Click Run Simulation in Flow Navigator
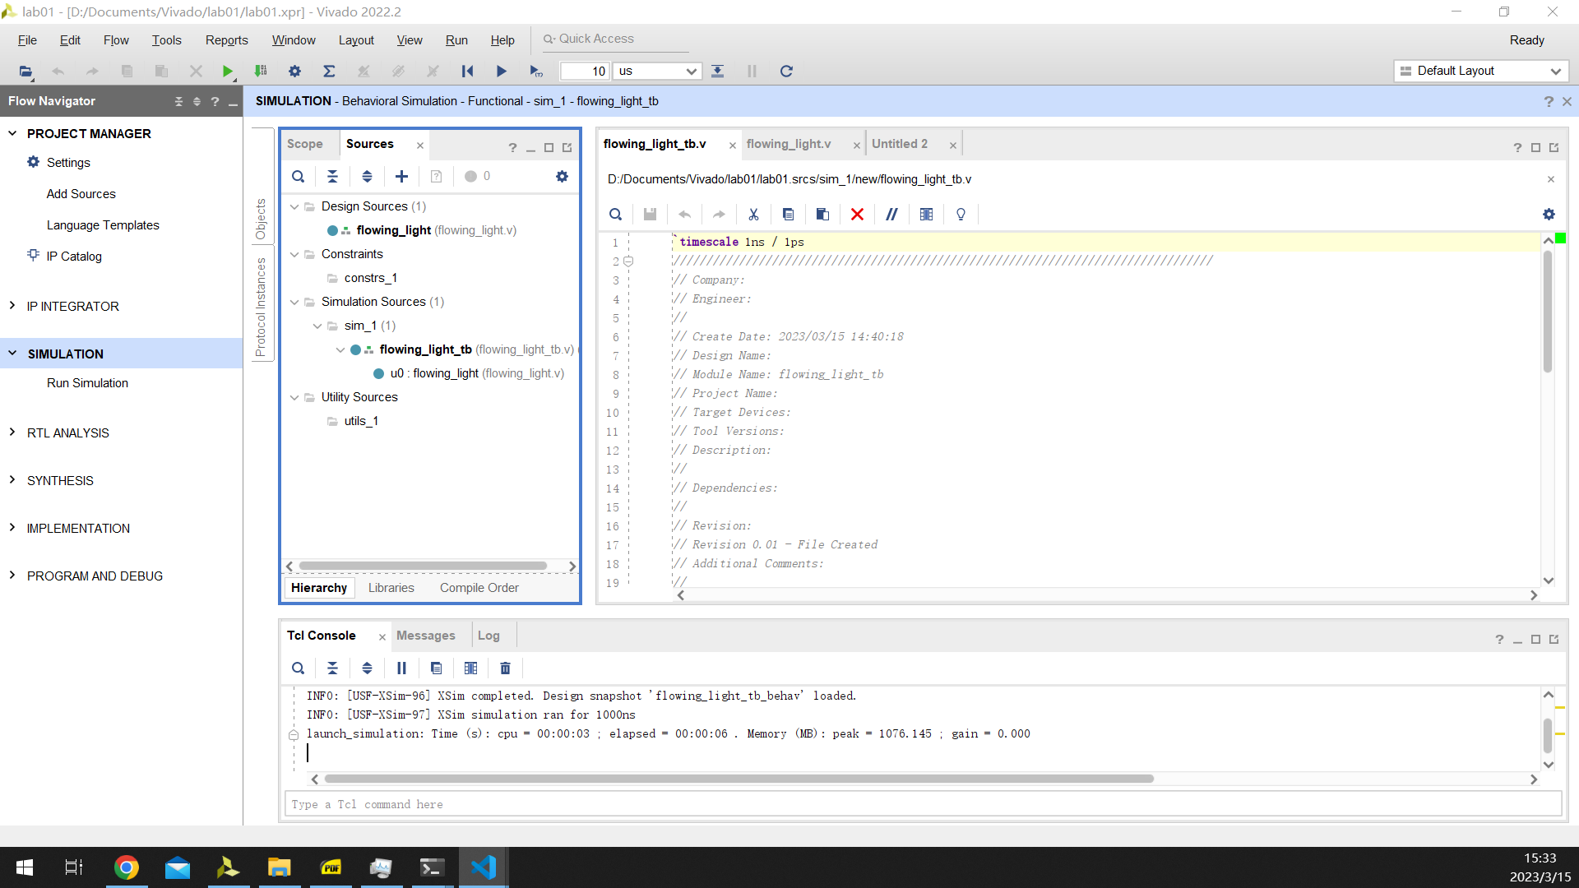Viewport: 1579px width, 888px height. coord(87,383)
